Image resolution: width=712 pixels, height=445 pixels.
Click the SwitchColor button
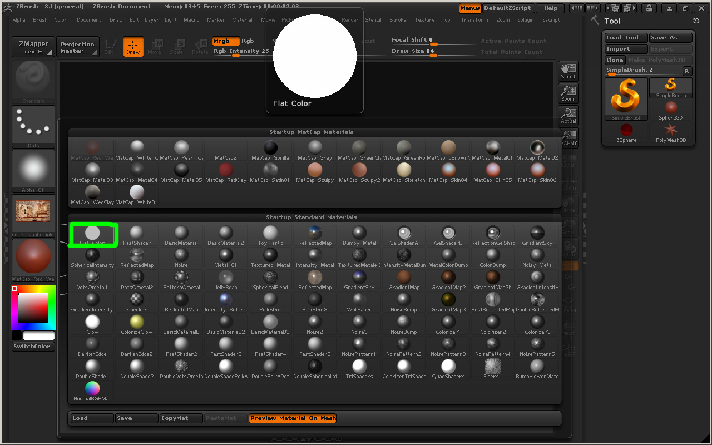point(33,347)
